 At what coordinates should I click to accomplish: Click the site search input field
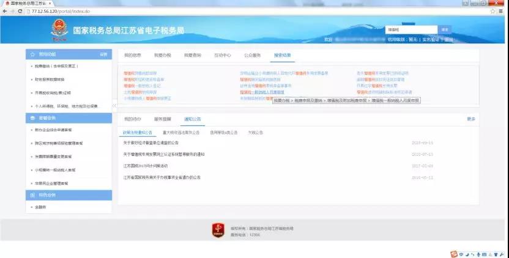[x=411, y=29]
